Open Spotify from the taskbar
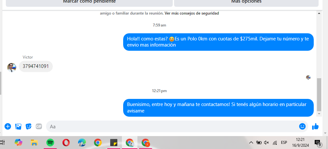This screenshot has height=149, width=328. [50, 142]
